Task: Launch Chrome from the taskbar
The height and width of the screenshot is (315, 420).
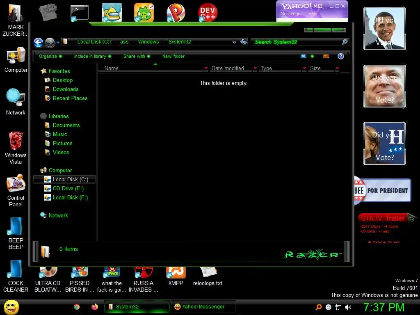Action: pyautogui.click(x=77, y=307)
